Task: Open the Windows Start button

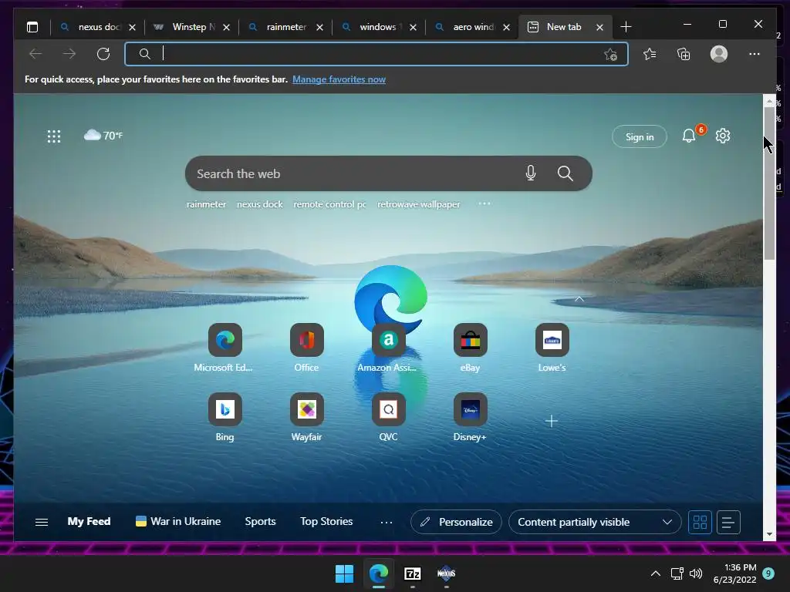Action: click(x=345, y=573)
